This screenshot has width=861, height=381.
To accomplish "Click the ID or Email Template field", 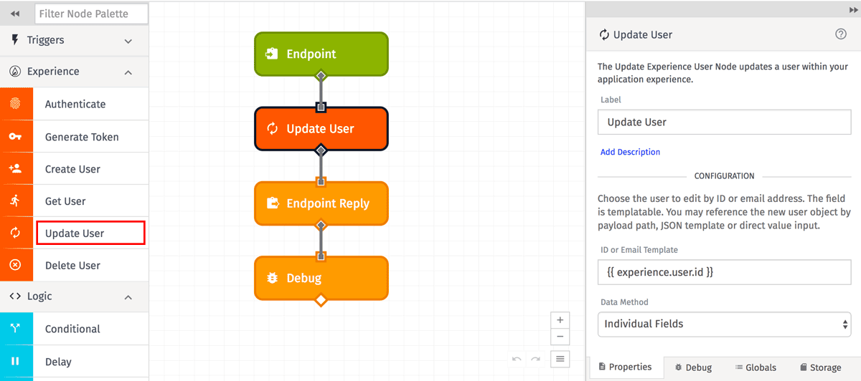I will point(724,272).
